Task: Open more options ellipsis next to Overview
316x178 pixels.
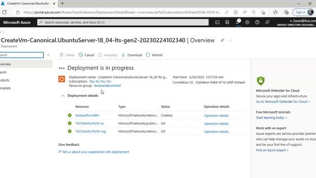Action: coord(231,41)
